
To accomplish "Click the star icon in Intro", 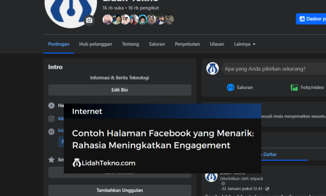I will click(51, 160).
